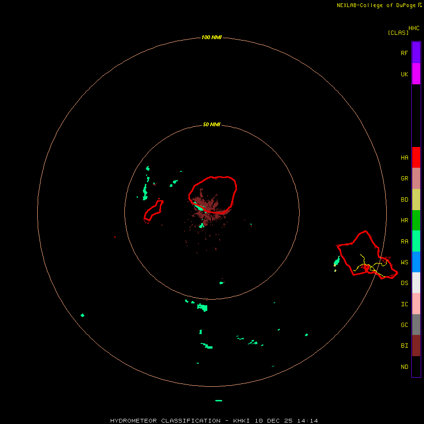Click the 'HR' legend label

pyautogui.click(x=404, y=220)
